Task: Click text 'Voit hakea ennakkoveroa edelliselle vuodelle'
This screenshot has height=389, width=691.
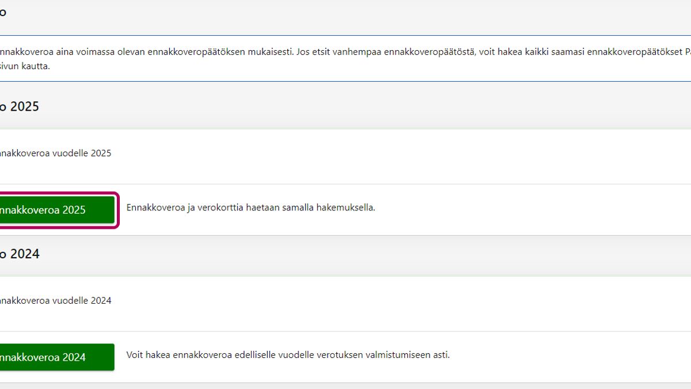Action: pyautogui.click(x=220, y=355)
